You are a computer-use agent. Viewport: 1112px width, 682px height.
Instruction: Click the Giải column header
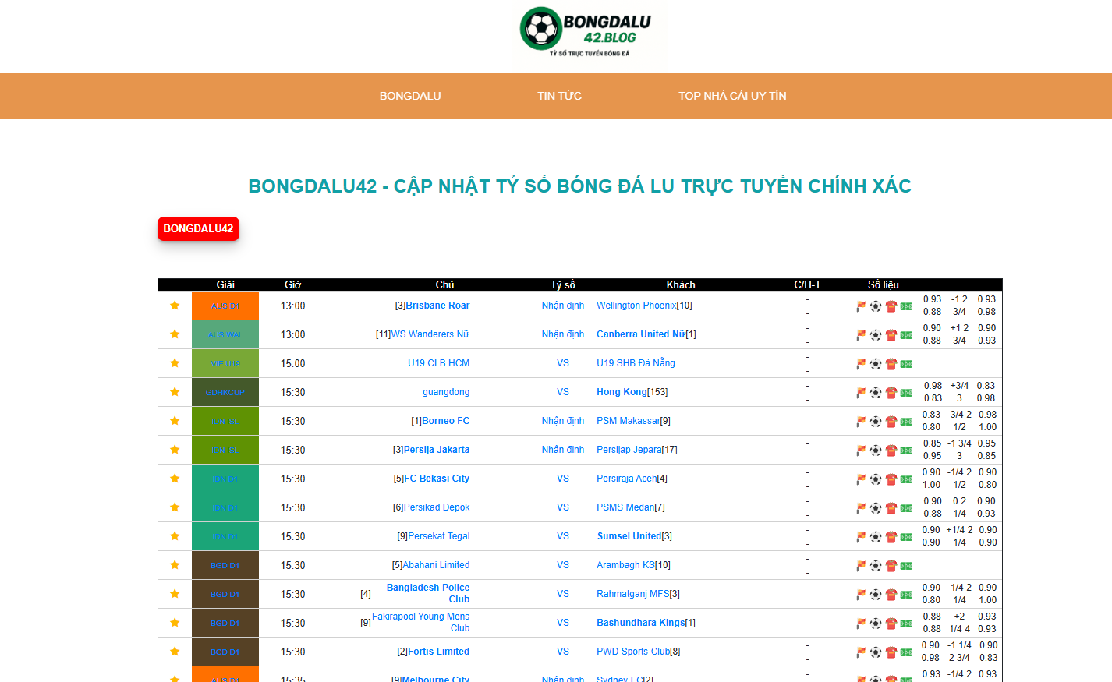coord(225,284)
